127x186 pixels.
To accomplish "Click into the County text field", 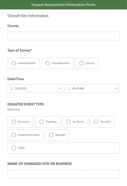I will (x=63, y=36).
